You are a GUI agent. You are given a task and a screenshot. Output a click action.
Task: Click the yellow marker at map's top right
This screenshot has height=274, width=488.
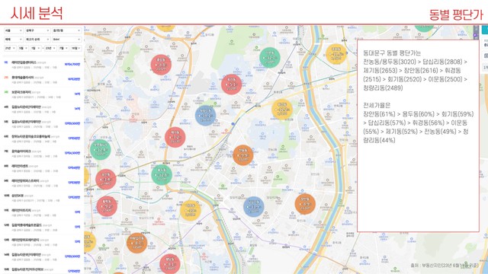click(x=336, y=54)
